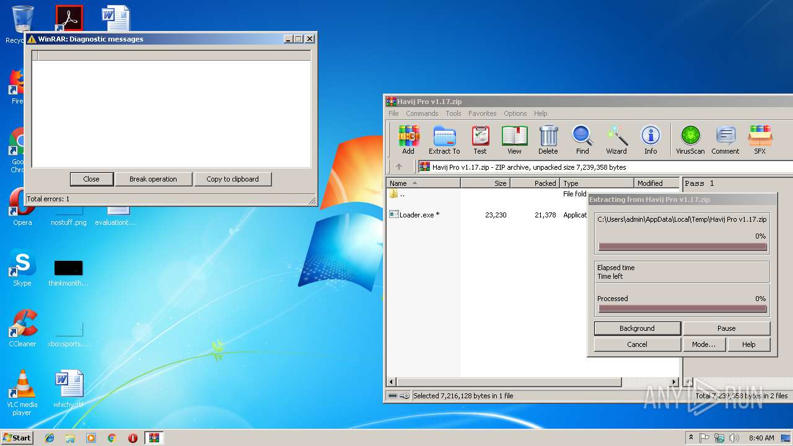Click the volume speaker tray icon
This screenshot has height=446, width=793.
click(734, 438)
